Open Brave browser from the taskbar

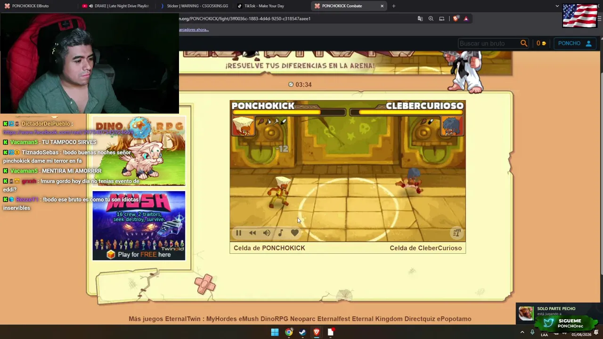click(317, 332)
